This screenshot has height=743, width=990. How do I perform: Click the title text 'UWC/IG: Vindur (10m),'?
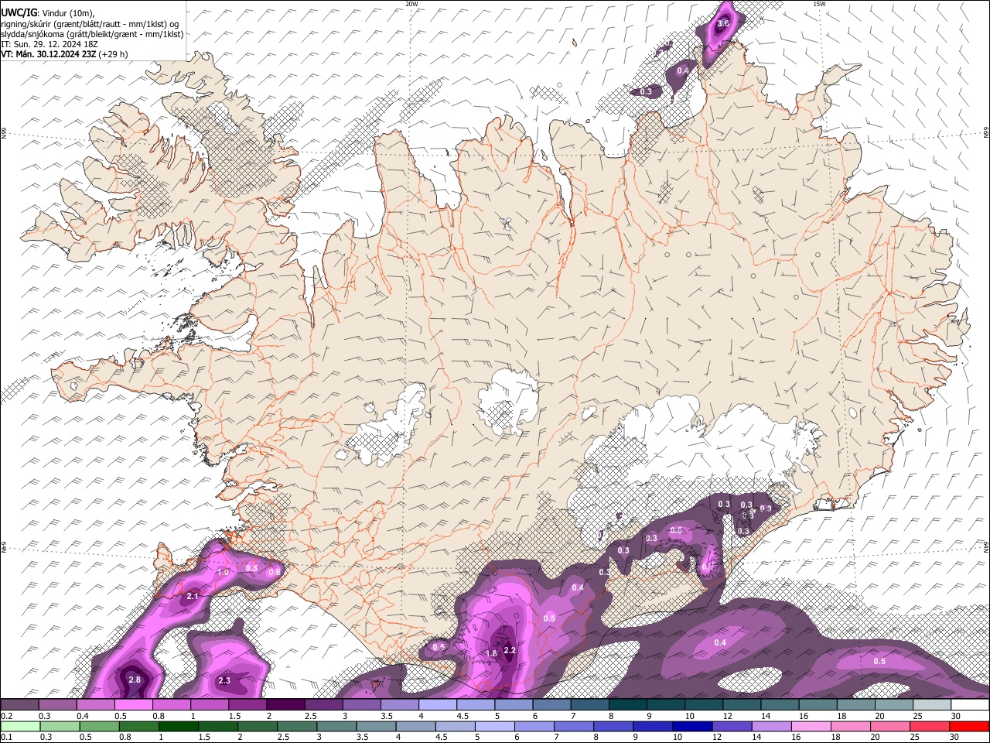click(x=48, y=13)
